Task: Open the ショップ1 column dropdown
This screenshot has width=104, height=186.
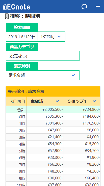Action: (x=94, y=101)
